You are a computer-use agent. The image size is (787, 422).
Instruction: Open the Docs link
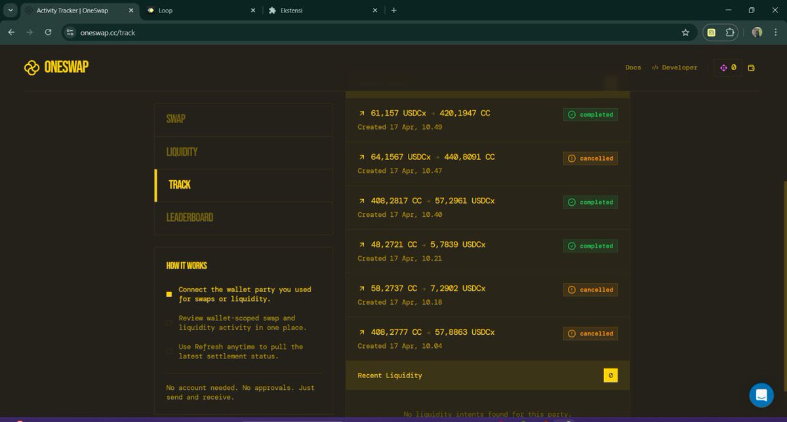[633, 67]
